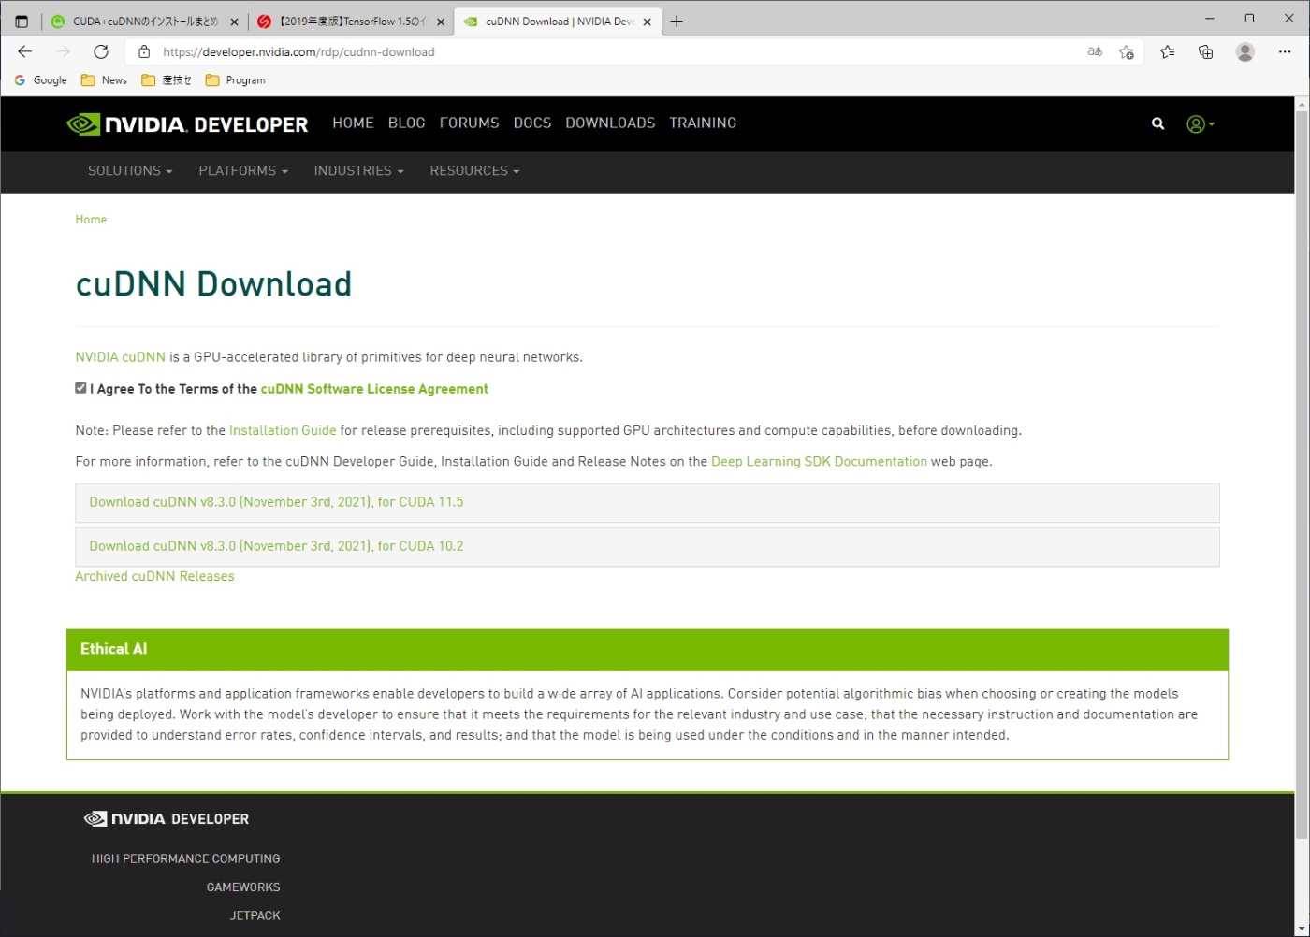Open the BLOG menu item

point(406,123)
